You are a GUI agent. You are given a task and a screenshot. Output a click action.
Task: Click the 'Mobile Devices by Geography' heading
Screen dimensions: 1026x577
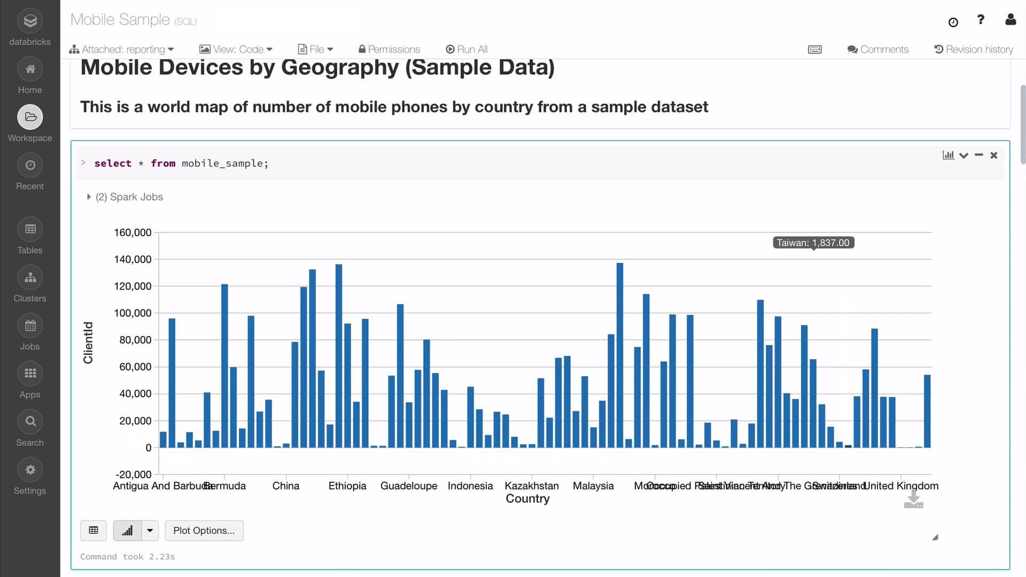317,68
